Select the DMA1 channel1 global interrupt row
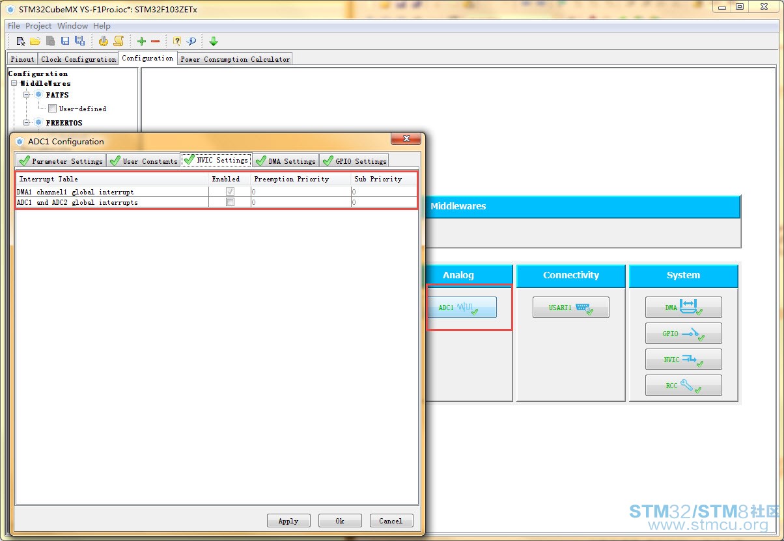Viewport: 784px width, 541px height. (216, 192)
